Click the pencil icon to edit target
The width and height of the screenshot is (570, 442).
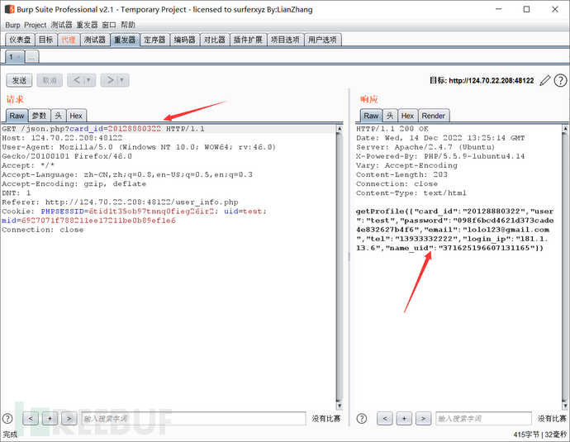click(545, 80)
